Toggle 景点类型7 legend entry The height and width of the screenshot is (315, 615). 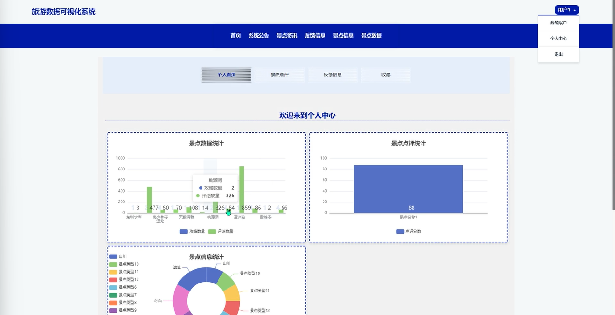pyautogui.click(x=123, y=295)
